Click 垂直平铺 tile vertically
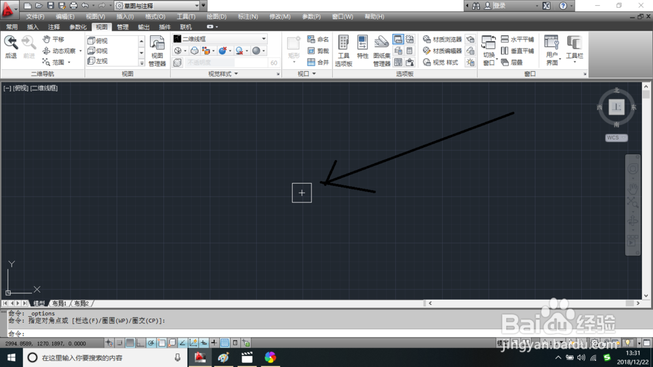 (517, 51)
